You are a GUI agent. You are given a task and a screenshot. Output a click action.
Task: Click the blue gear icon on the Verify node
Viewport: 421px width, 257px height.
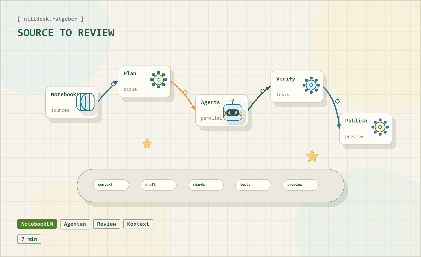pos(310,85)
